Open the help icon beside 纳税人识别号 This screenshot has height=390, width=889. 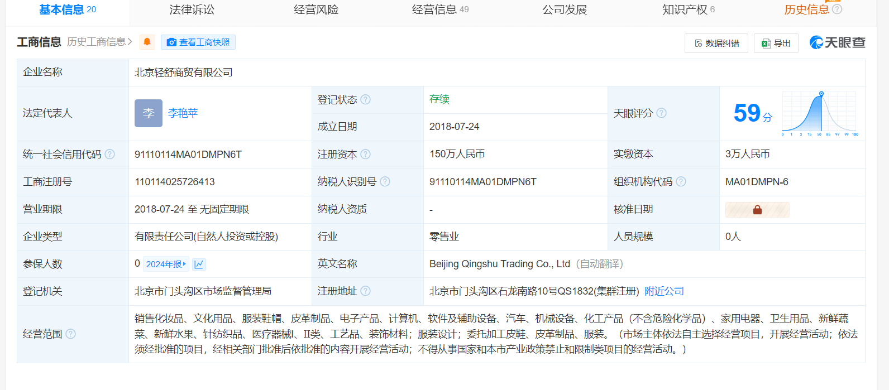click(385, 181)
